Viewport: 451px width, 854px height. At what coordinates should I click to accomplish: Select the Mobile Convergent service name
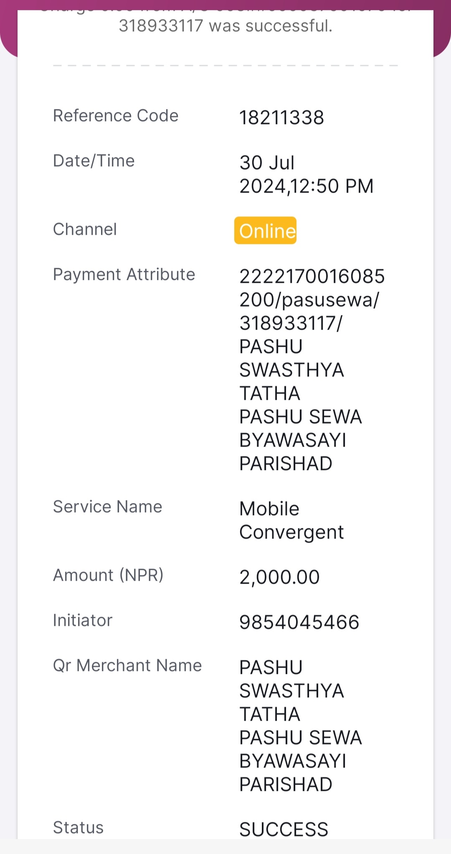click(291, 520)
